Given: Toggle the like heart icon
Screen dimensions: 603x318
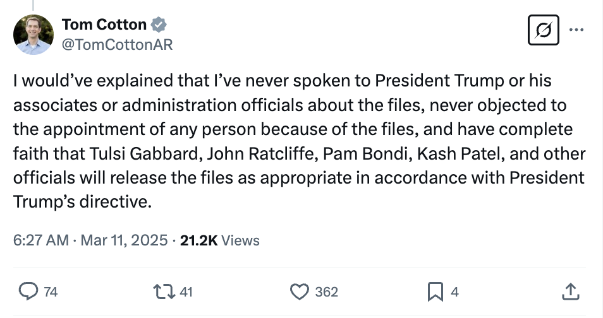Looking at the screenshot, I should coord(298,291).
